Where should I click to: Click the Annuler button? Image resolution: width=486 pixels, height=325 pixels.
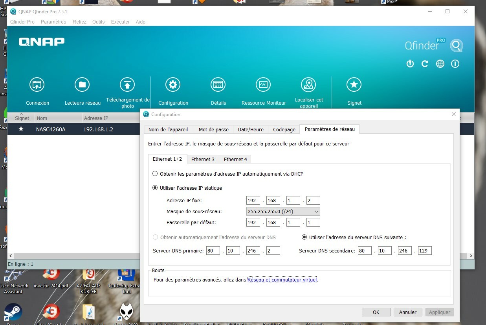[408, 312]
